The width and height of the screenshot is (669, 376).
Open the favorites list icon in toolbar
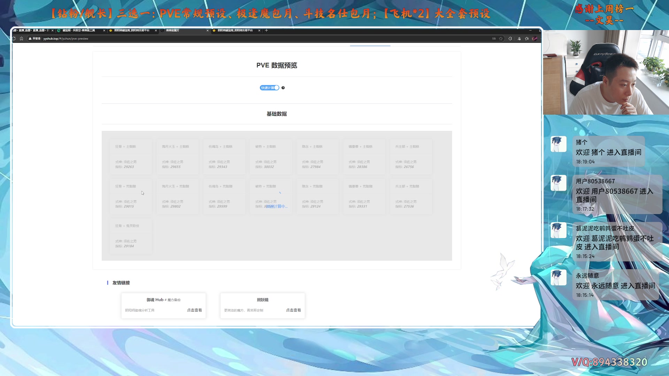click(526, 39)
